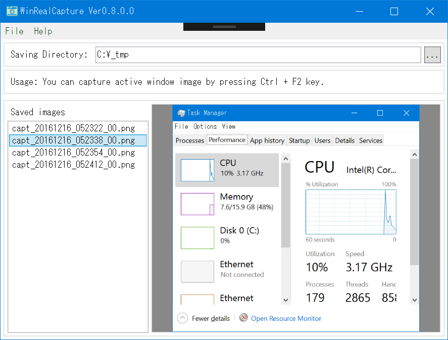Click up arrow of resource list scrollbar

click(x=286, y=159)
